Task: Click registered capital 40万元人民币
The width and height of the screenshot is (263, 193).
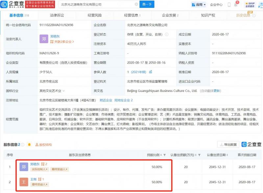Action: (136, 44)
